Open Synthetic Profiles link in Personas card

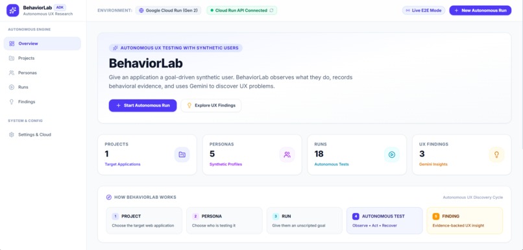pos(226,164)
